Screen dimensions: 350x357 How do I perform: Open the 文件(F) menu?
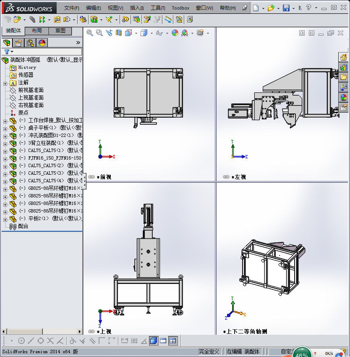71,8
